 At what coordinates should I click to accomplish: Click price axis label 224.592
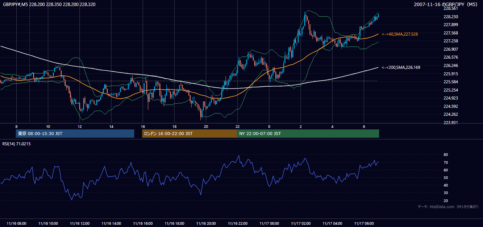tap(450, 106)
